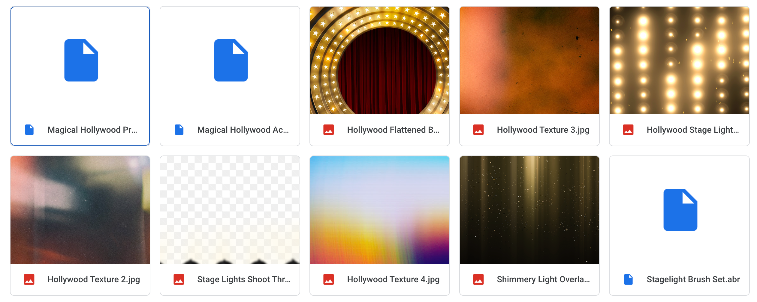Open the Hollywood Texture 2.jpg thumbnail preview

[x=80, y=209]
